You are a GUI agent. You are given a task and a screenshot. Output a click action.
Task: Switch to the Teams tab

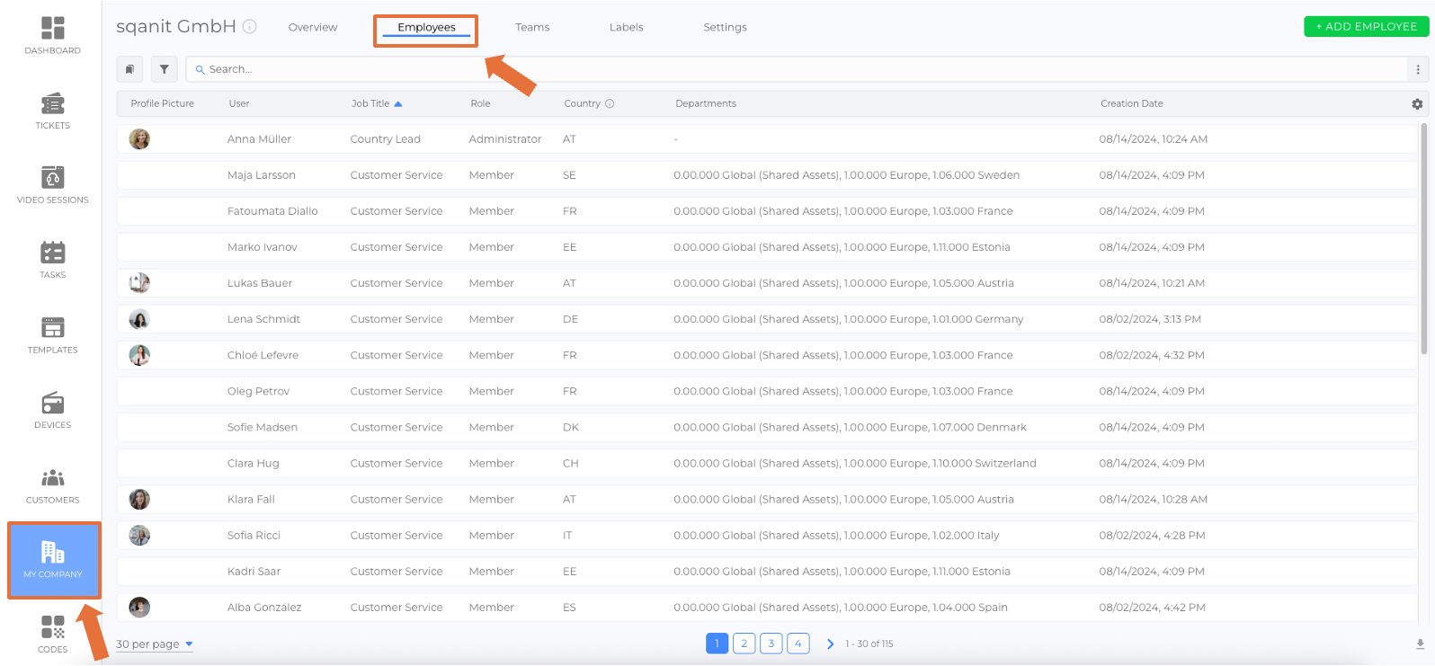[x=532, y=27]
